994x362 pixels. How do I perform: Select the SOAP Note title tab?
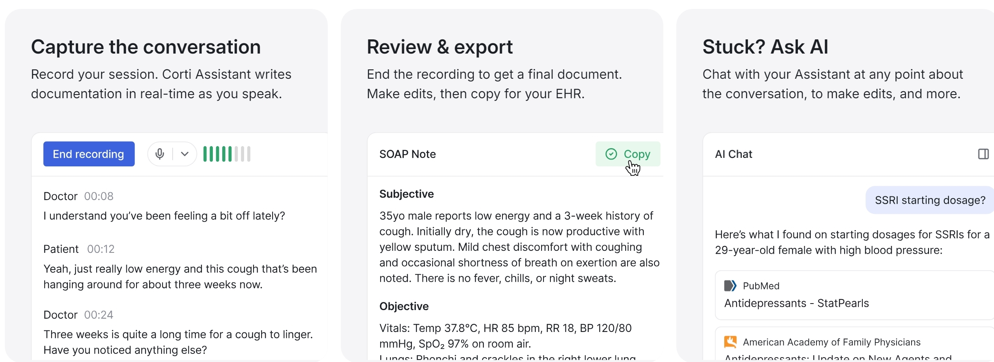coord(407,154)
